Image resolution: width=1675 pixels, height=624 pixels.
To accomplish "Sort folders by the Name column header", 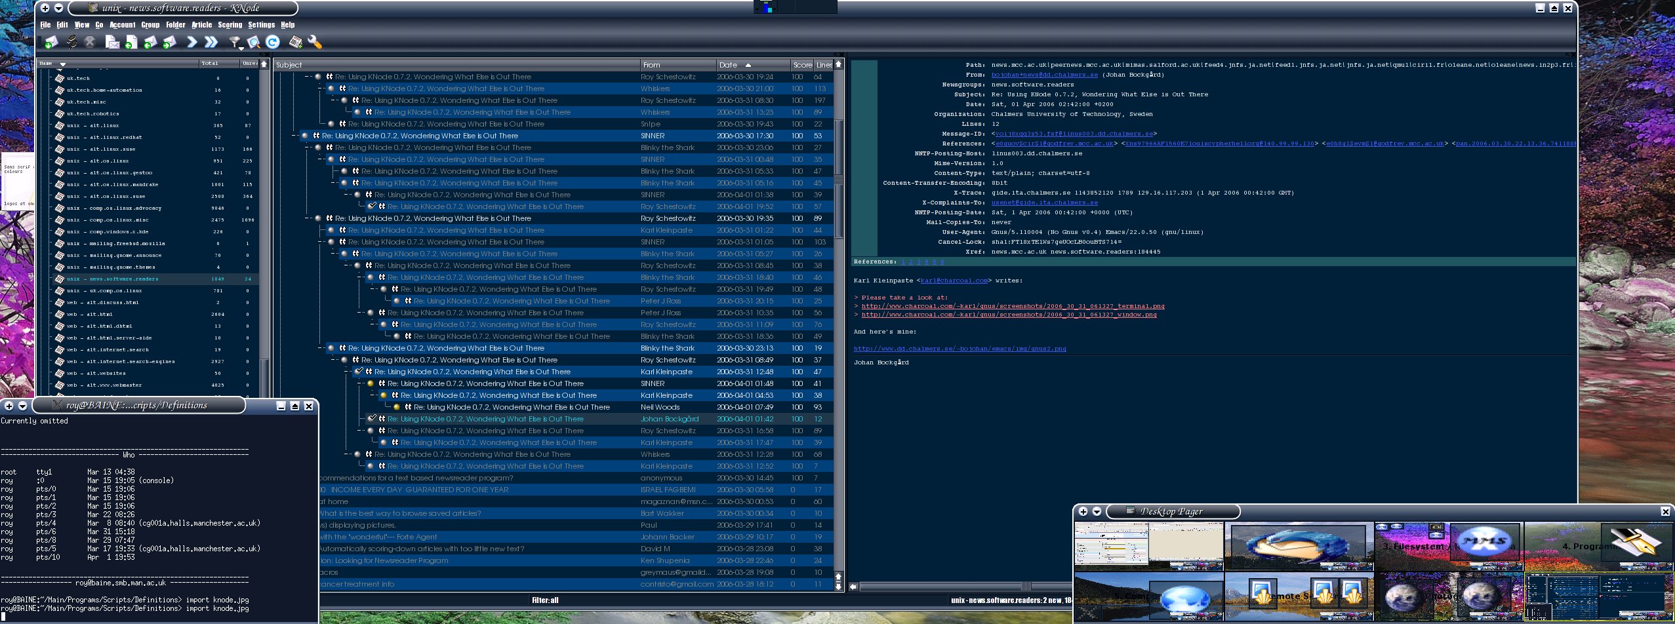I will (118, 64).
